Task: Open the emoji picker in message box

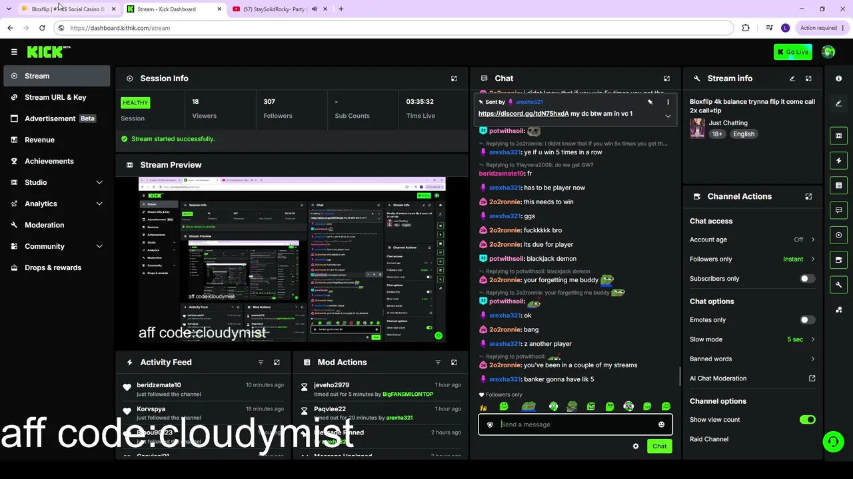Action: (661, 424)
